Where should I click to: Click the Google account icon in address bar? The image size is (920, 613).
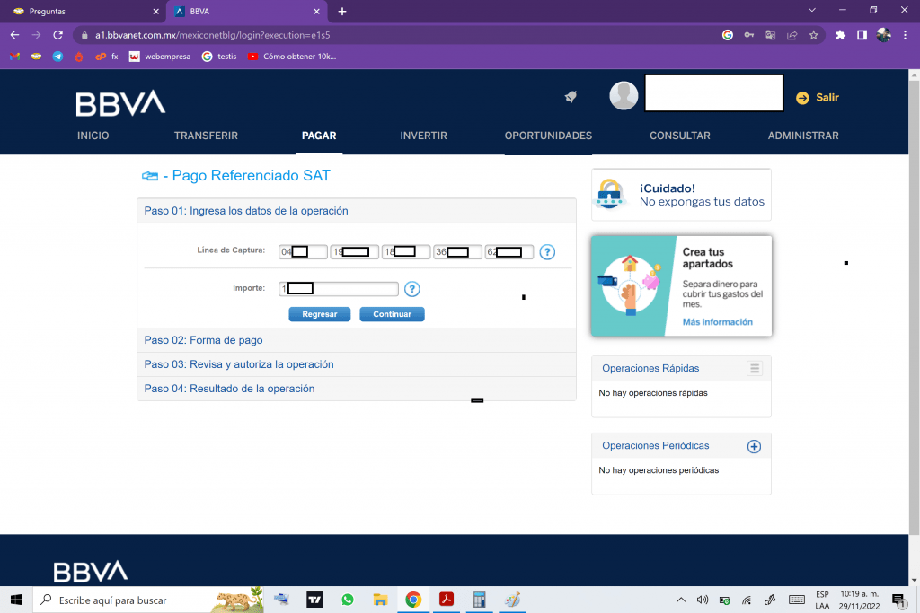click(x=728, y=35)
